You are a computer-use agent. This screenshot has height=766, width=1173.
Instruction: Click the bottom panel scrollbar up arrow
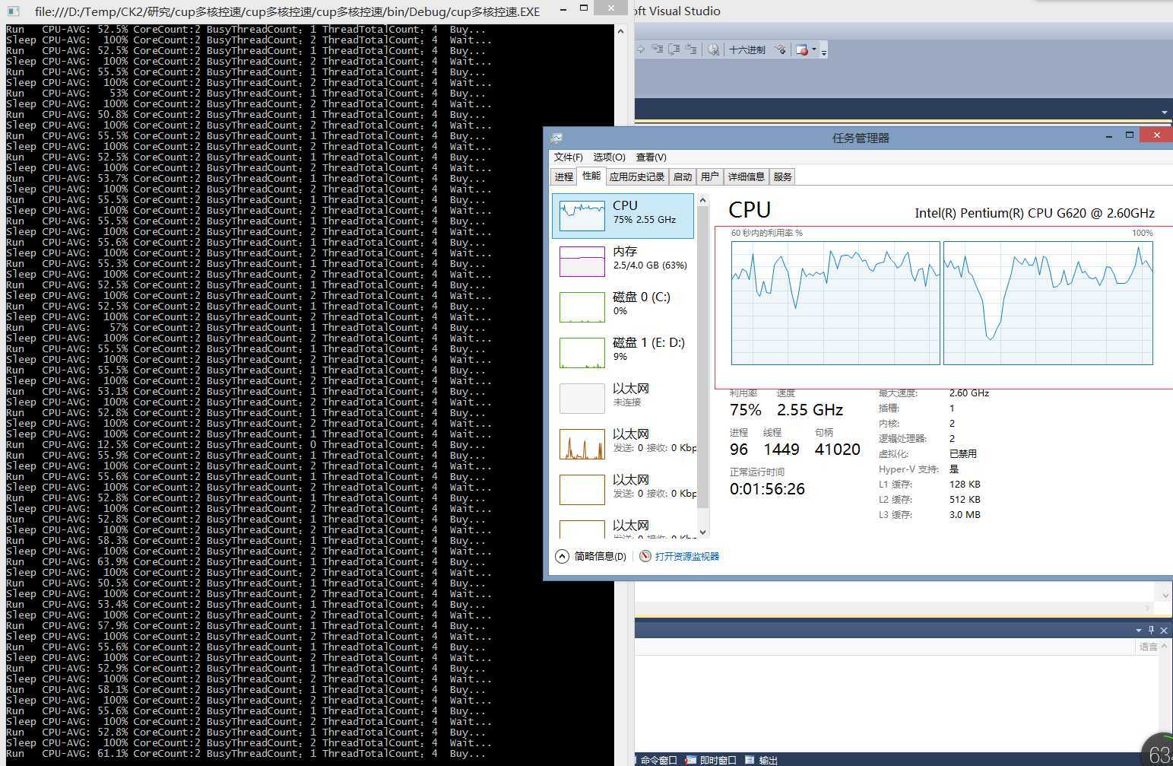coord(1165,647)
